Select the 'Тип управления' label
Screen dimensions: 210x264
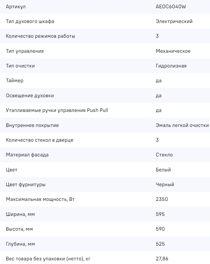(x=25, y=51)
